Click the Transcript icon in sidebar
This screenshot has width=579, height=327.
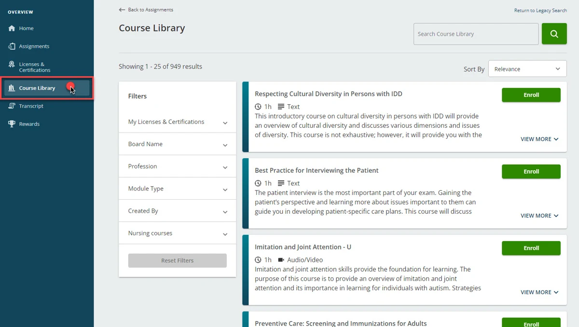pos(12,106)
